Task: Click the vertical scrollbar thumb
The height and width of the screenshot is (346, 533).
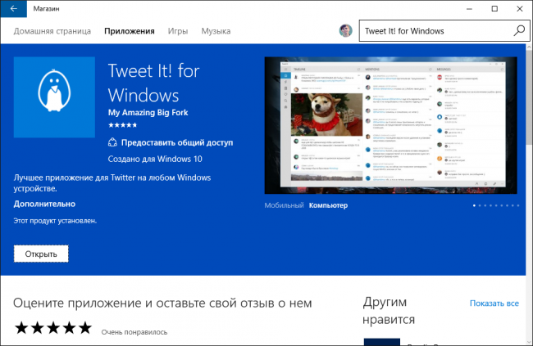Action: [529, 98]
